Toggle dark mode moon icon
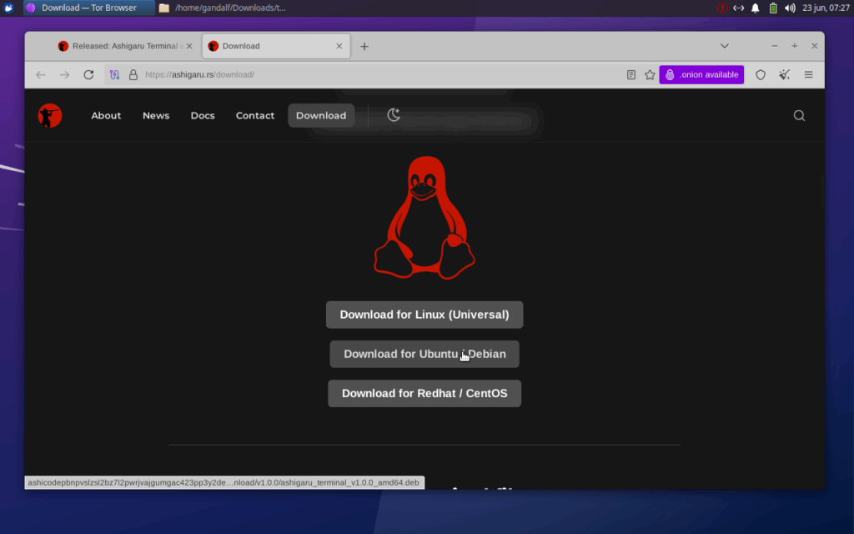The width and height of the screenshot is (854, 534). click(394, 115)
